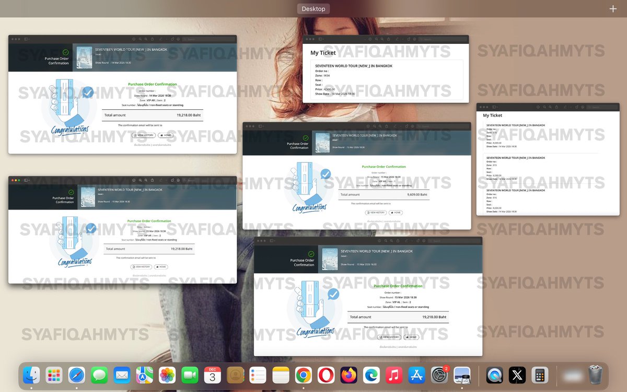Click concert poster thumbnail in VIP AL item 2 window
This screenshot has width=627, height=392.
(x=330, y=259)
